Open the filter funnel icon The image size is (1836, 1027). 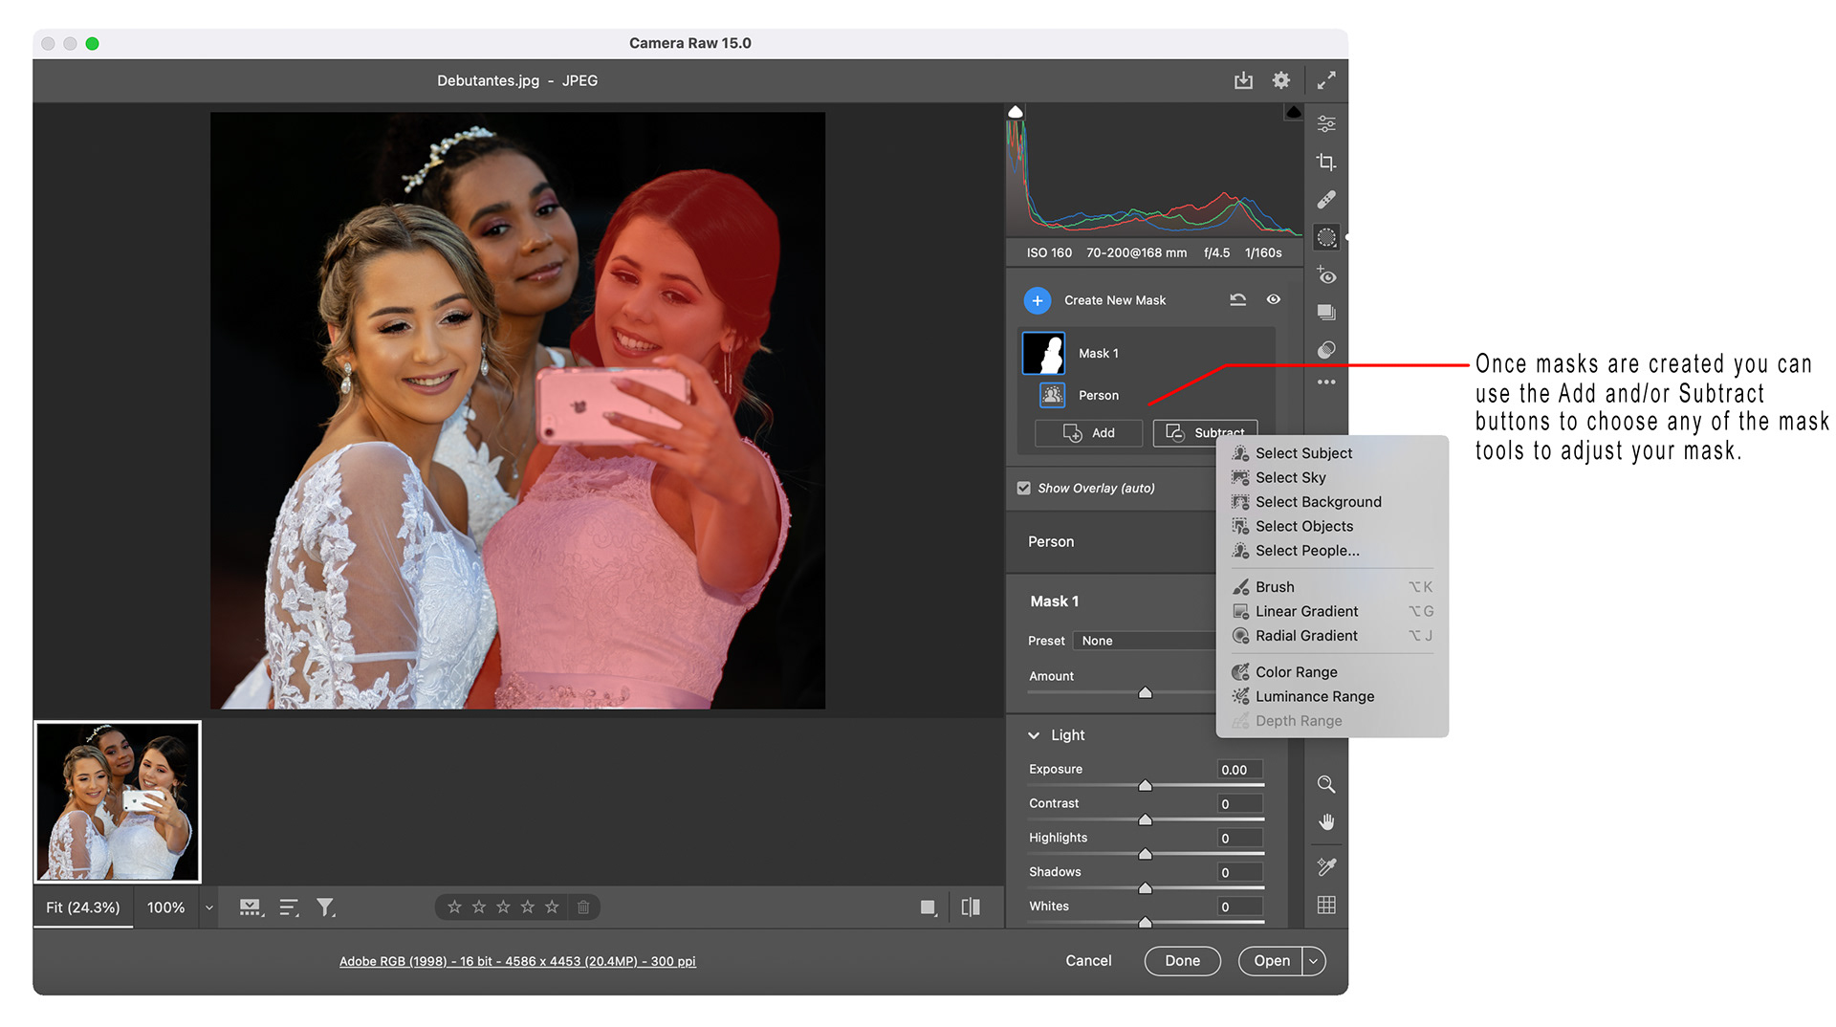click(326, 907)
